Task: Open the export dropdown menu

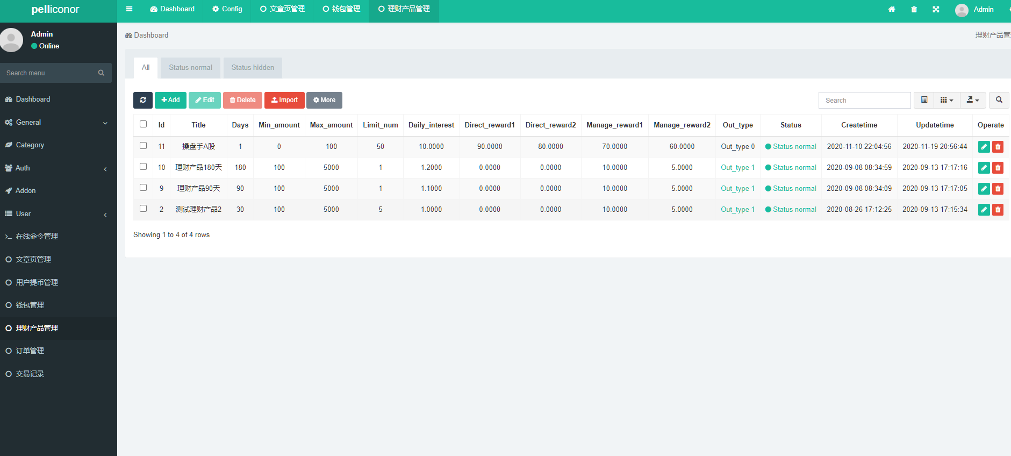Action: tap(972, 100)
